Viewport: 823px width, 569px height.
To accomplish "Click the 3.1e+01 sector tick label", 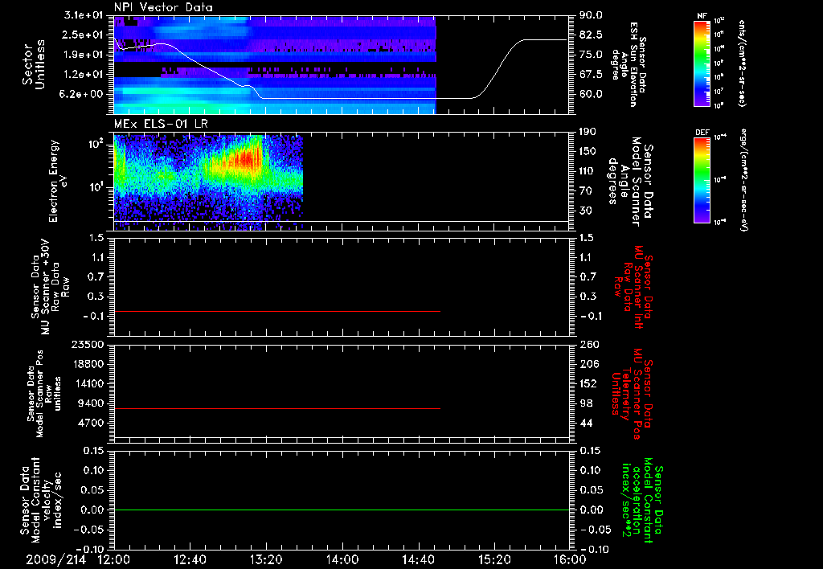I will point(83,14).
